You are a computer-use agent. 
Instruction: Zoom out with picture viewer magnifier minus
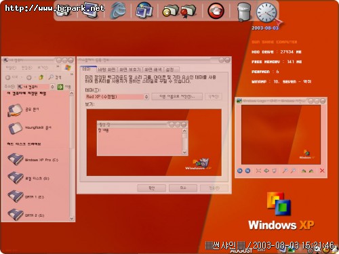point(293,171)
